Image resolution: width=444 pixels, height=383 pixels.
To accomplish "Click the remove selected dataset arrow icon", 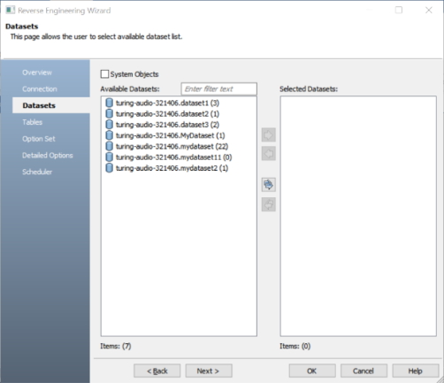I will pyautogui.click(x=268, y=154).
